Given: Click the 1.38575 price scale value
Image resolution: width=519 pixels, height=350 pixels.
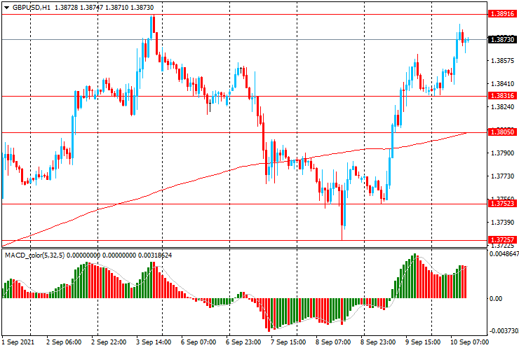Looking at the screenshot, I should (x=503, y=60).
